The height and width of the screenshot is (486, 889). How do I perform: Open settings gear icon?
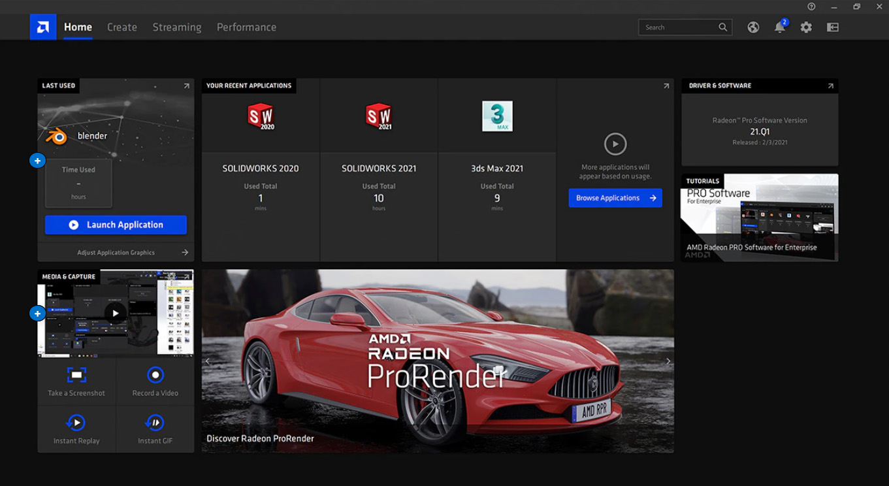(x=806, y=27)
